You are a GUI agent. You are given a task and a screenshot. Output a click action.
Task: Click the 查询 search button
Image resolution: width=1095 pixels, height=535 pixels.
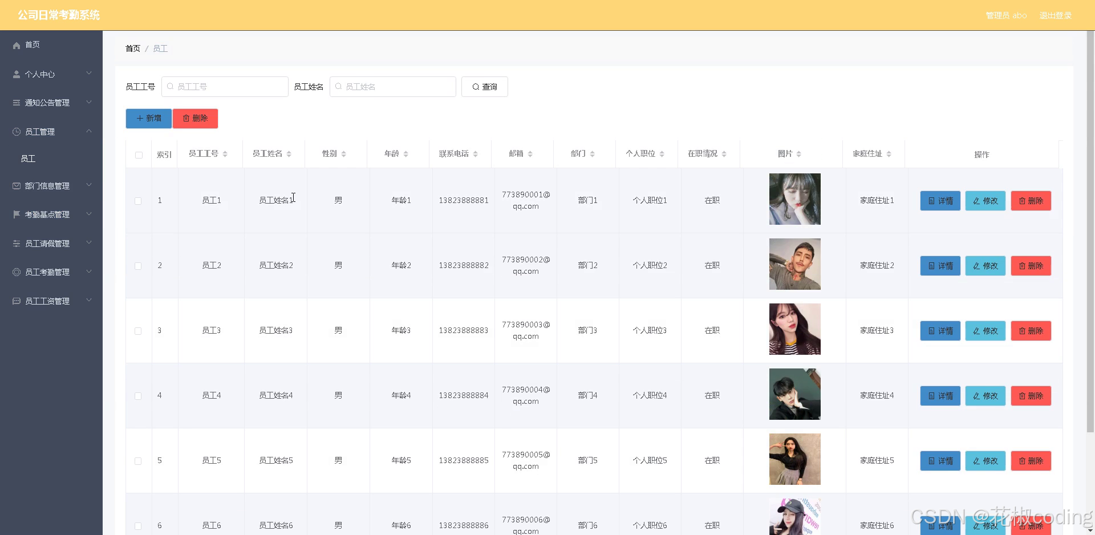485,87
